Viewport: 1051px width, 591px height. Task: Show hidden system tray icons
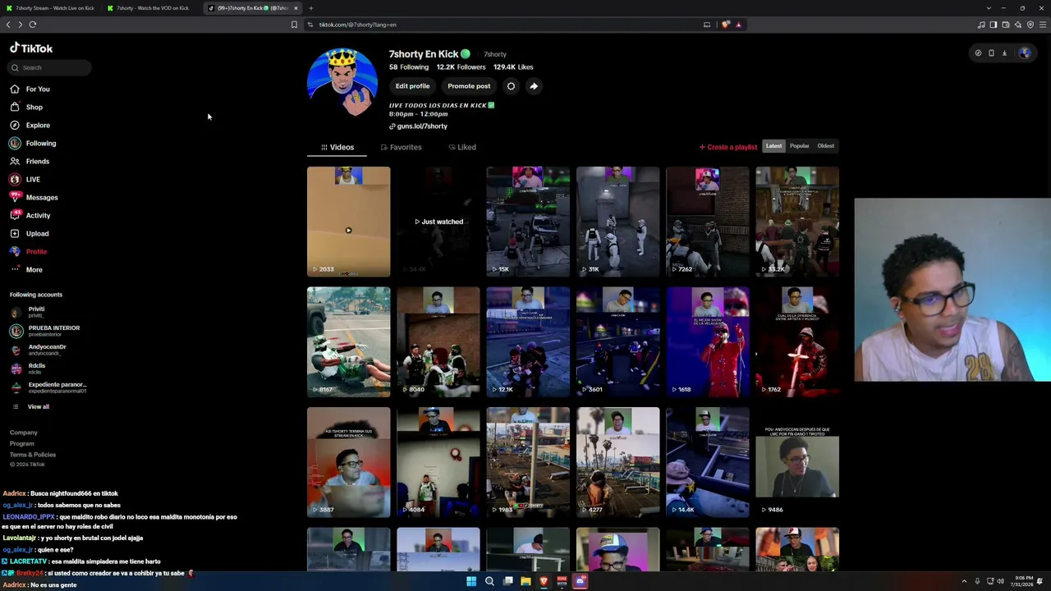[x=965, y=582]
